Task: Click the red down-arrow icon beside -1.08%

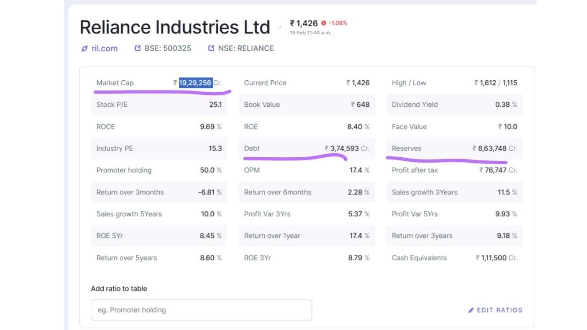Action: pos(324,23)
